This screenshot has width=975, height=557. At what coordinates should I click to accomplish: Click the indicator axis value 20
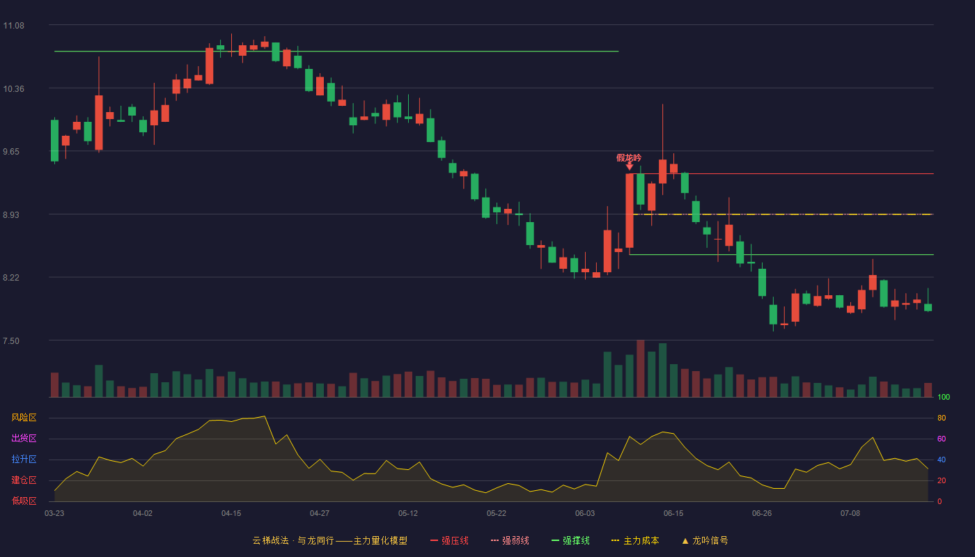click(942, 480)
